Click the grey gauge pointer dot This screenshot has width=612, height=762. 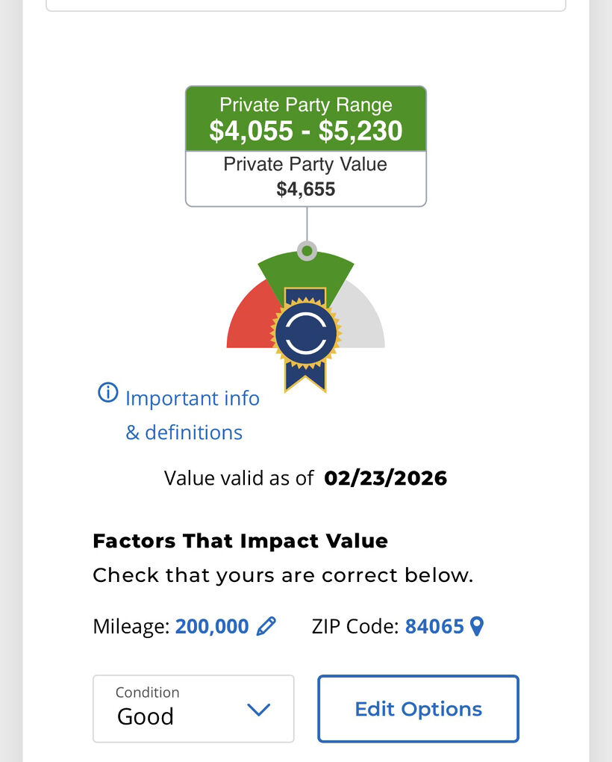tap(307, 251)
